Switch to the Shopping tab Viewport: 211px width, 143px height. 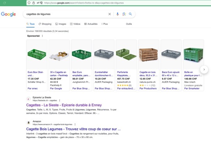click(45, 24)
